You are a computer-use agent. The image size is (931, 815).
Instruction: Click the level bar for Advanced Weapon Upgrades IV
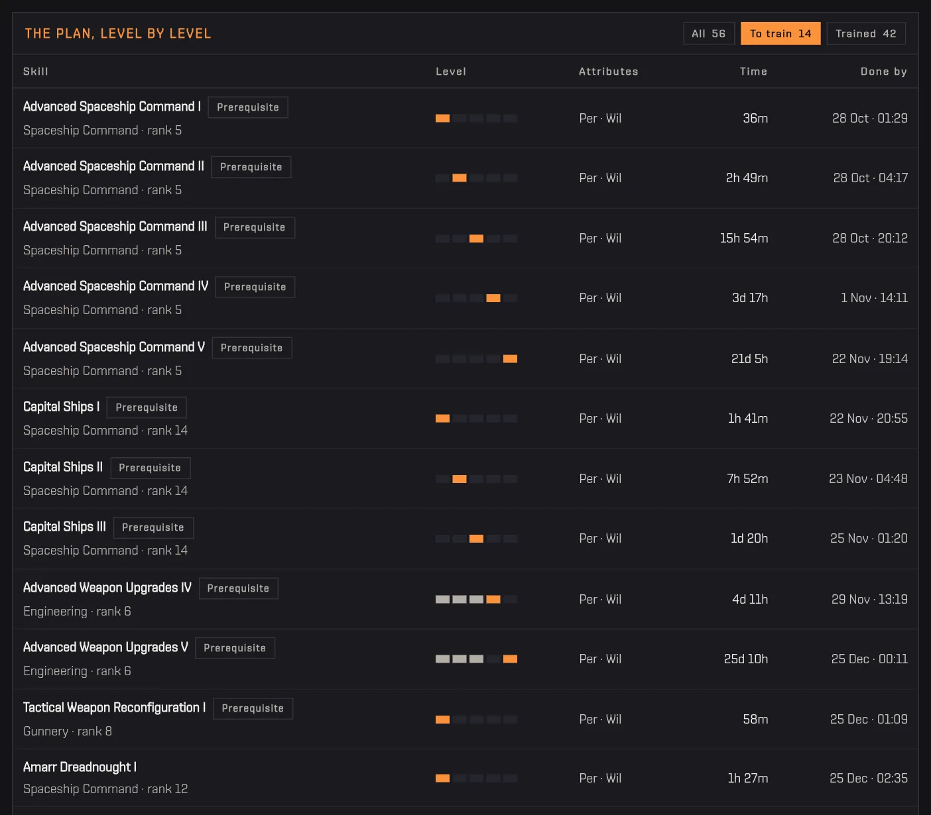click(476, 600)
